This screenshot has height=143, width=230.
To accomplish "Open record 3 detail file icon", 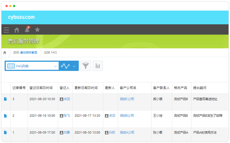I will [x=5, y=99].
